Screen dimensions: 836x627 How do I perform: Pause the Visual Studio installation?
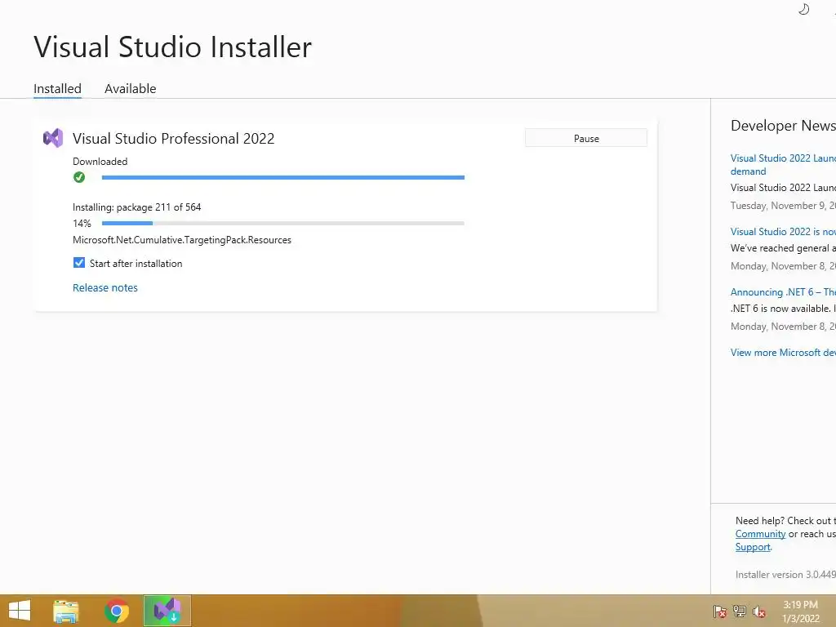coord(586,138)
